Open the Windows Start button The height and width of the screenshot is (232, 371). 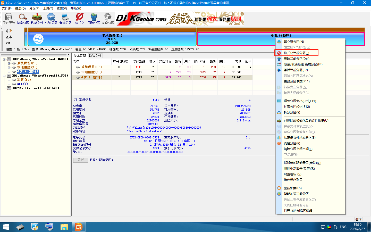[x=6, y=227]
